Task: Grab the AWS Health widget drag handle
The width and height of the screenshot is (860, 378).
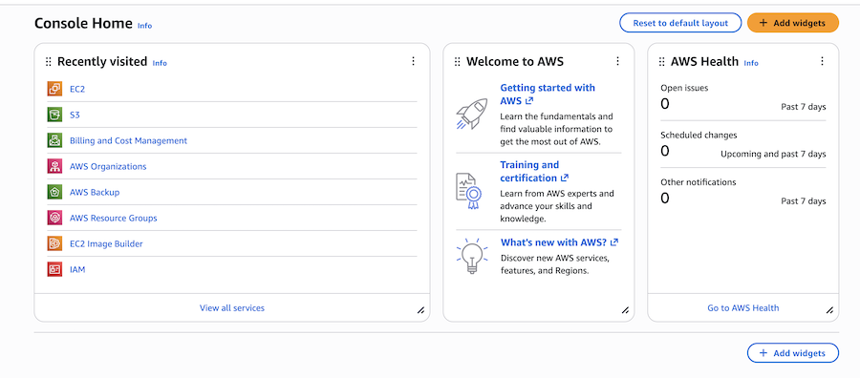Action: point(662,62)
